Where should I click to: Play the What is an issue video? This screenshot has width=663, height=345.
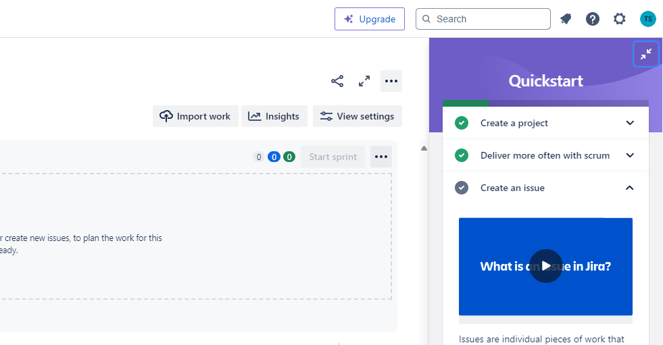545,266
